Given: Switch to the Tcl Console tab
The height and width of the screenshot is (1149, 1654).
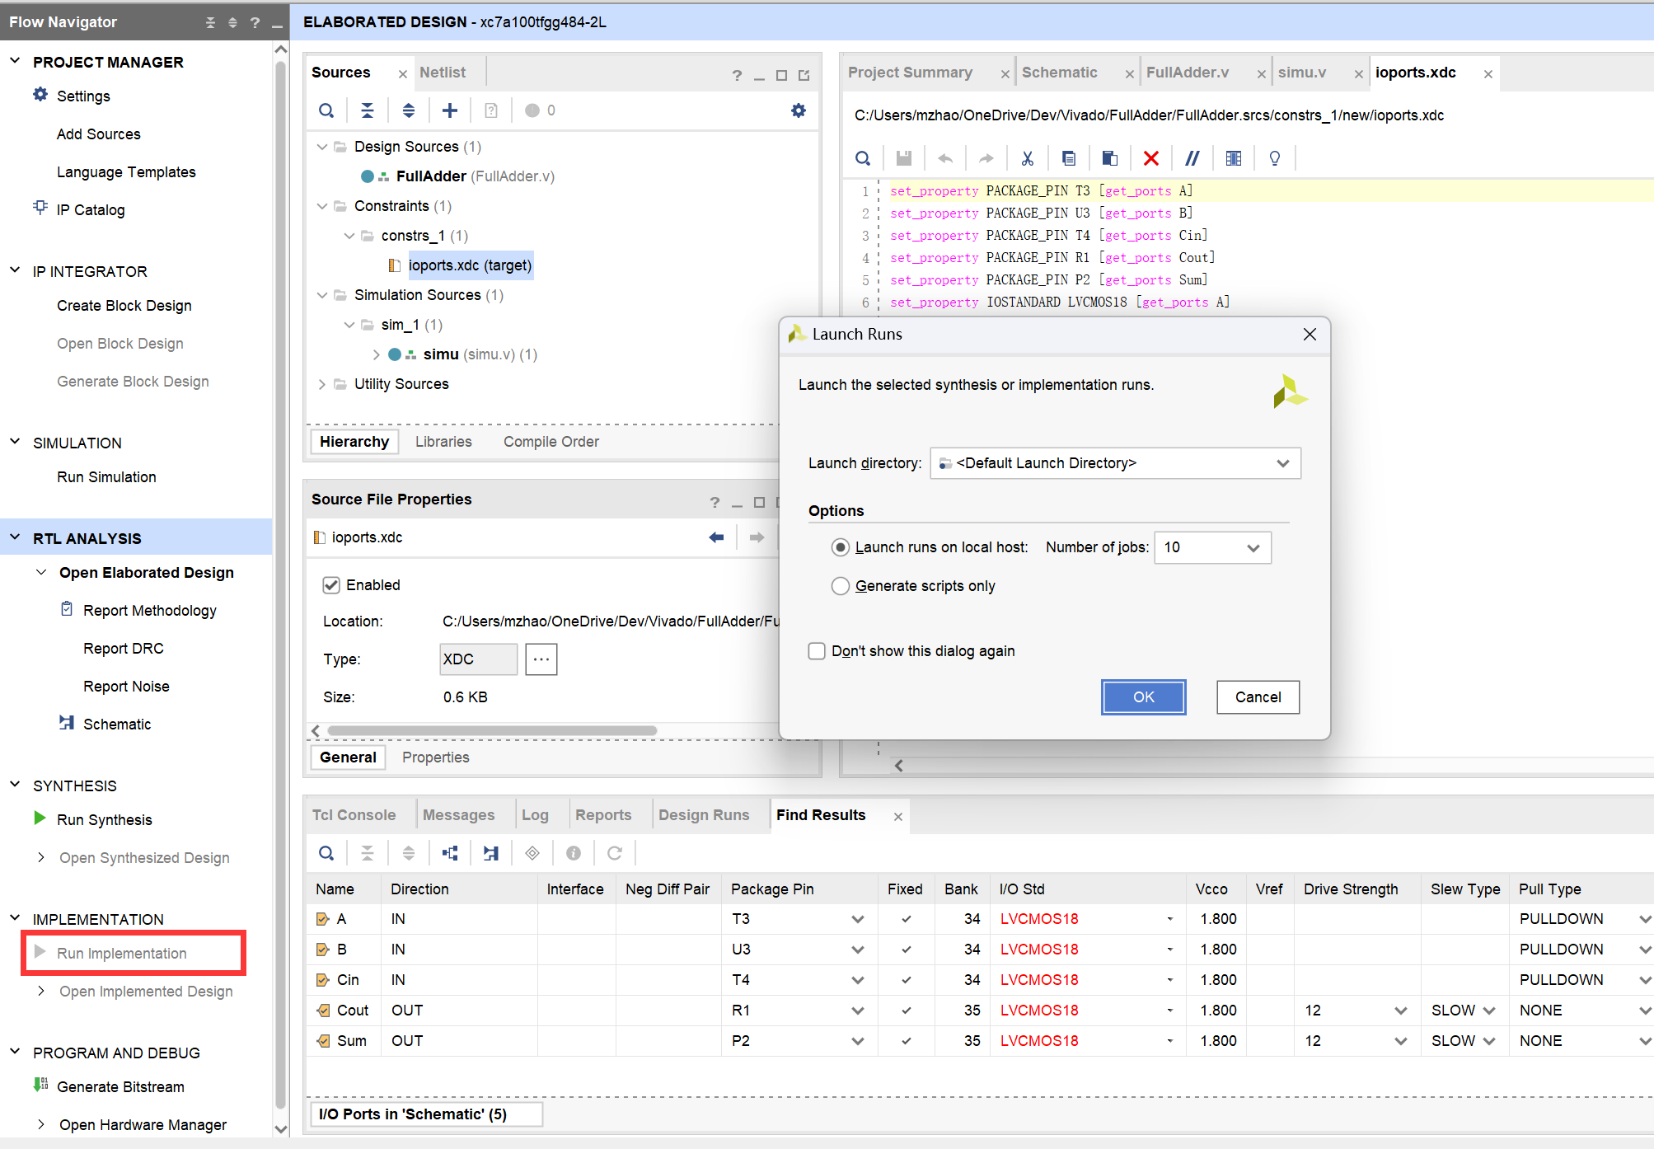Looking at the screenshot, I should point(354,814).
